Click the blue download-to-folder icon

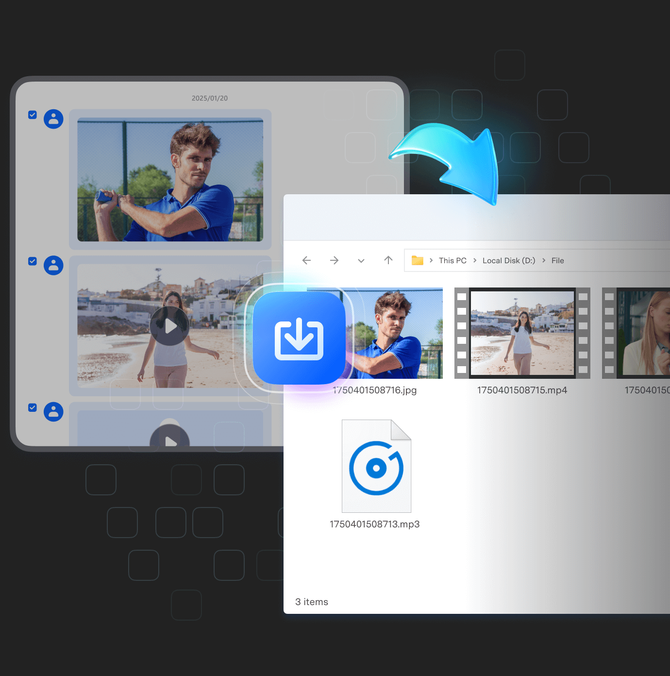[299, 338]
